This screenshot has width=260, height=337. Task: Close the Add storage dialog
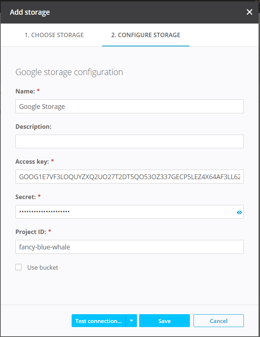coord(249,12)
